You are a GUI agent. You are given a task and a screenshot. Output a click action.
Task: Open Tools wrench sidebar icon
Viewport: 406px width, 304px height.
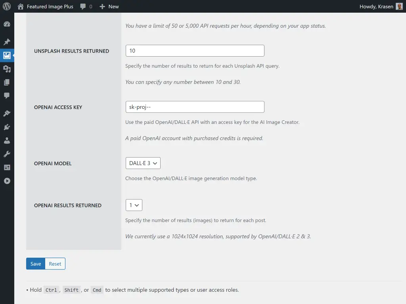click(x=7, y=154)
